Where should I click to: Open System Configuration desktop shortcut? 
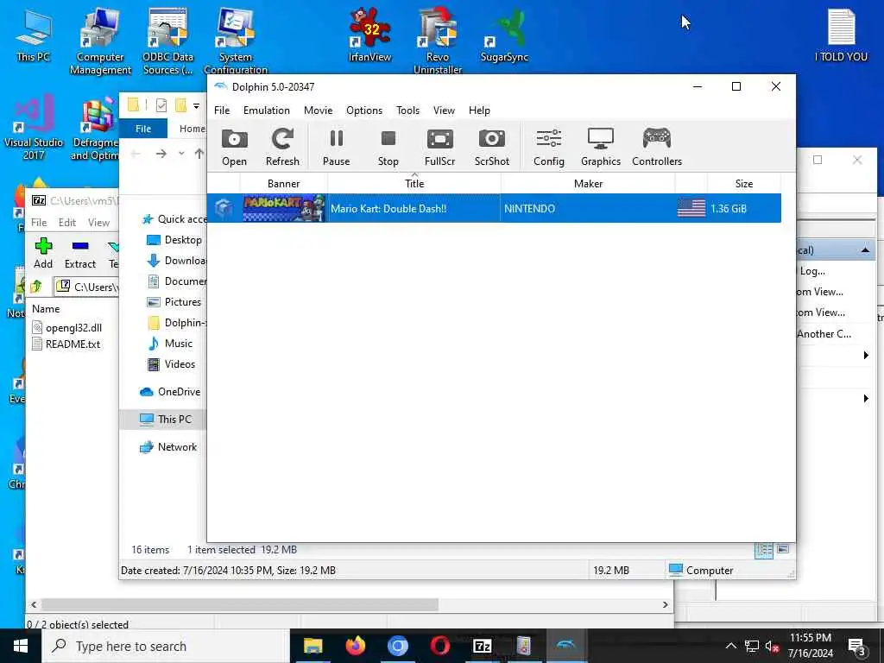236,41
